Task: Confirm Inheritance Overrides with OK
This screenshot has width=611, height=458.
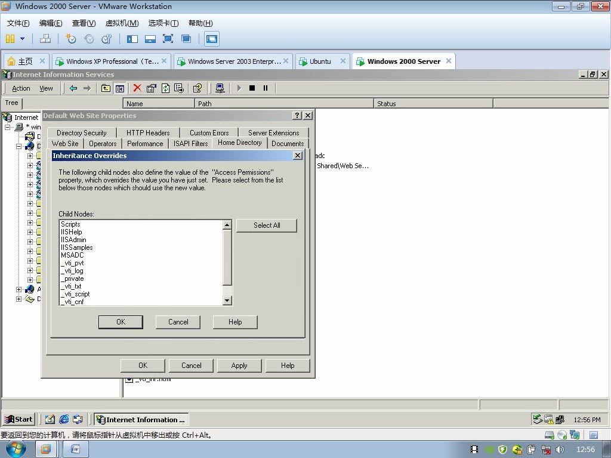Action: pos(121,322)
